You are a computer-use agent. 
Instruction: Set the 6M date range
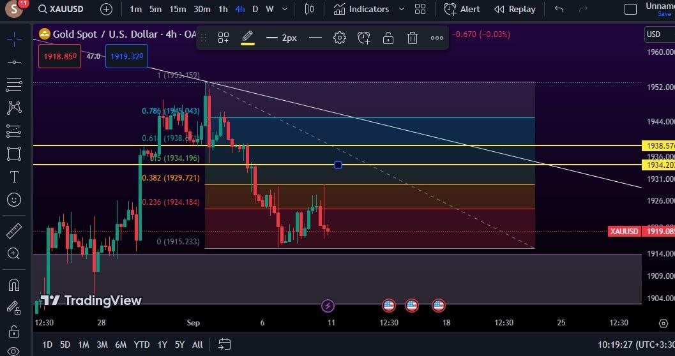(121, 345)
